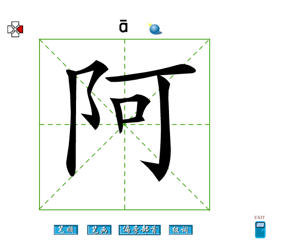Image resolution: width=282 pixels, height=248 pixels.
Task: Click the long left vertical stroke of 阝
Action: tap(71, 122)
